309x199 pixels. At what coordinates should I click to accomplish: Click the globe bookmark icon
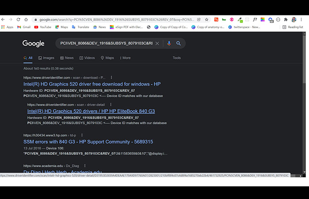149,27
